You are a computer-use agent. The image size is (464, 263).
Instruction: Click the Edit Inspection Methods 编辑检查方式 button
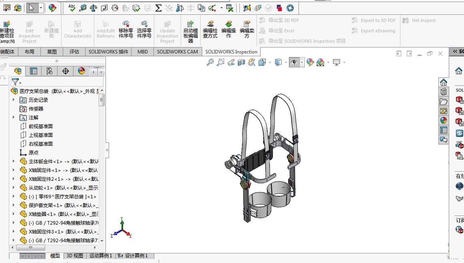pos(210,30)
